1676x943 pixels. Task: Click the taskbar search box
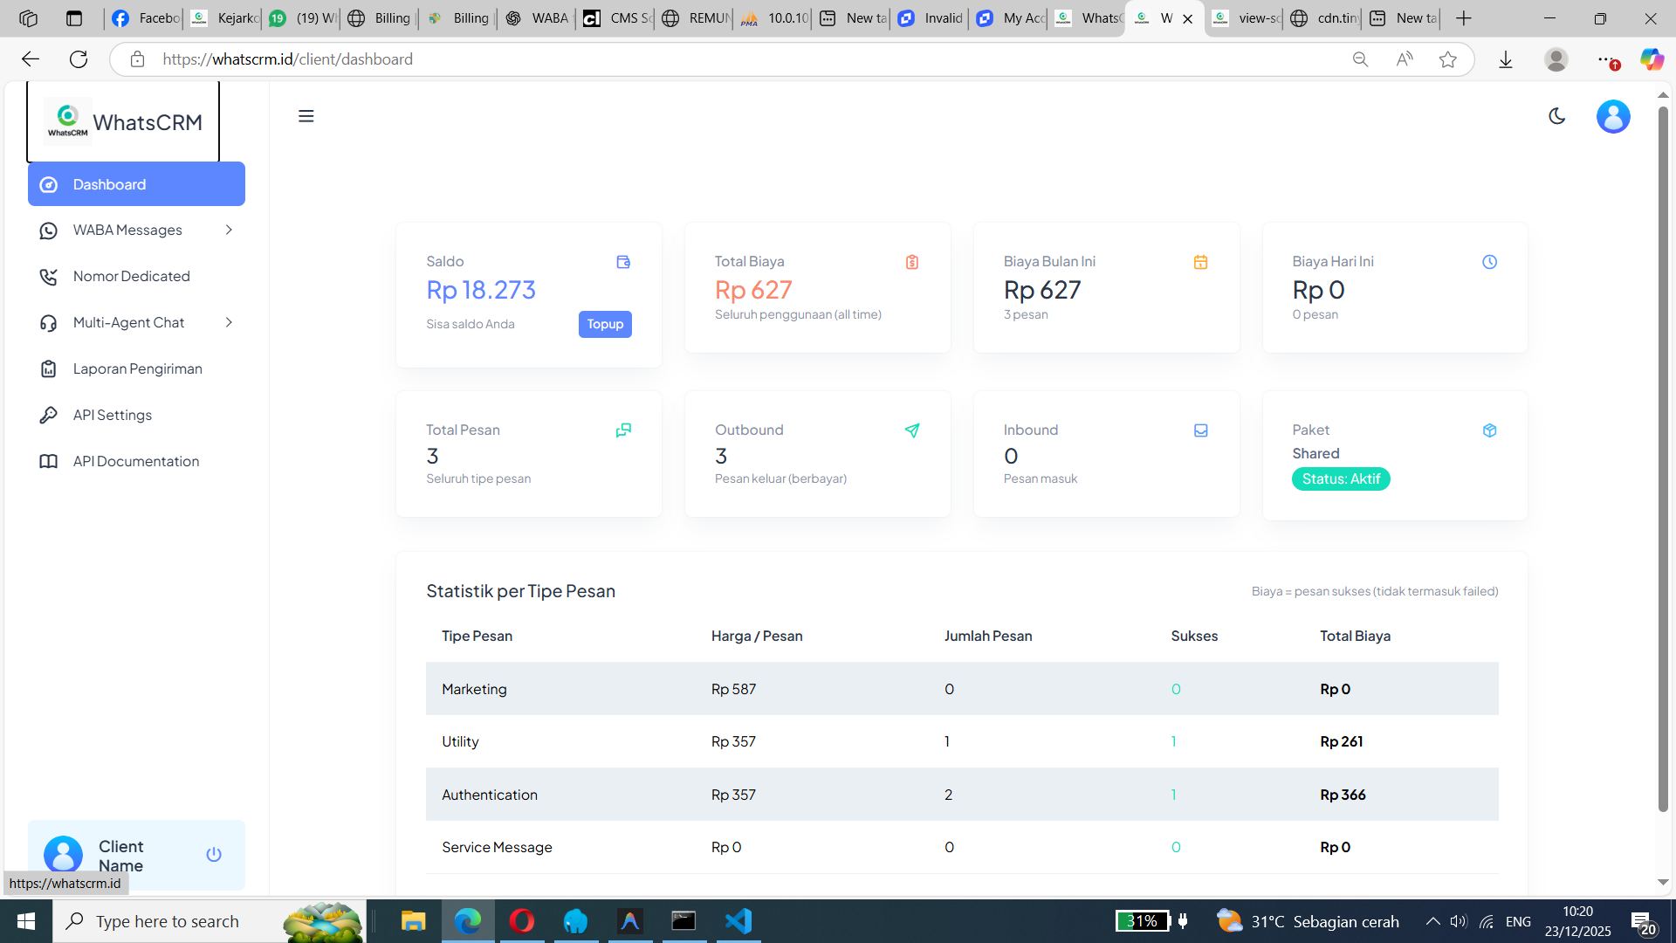209,921
